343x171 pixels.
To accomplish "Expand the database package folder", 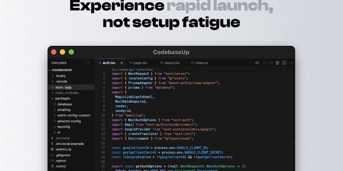I will click(55, 104).
